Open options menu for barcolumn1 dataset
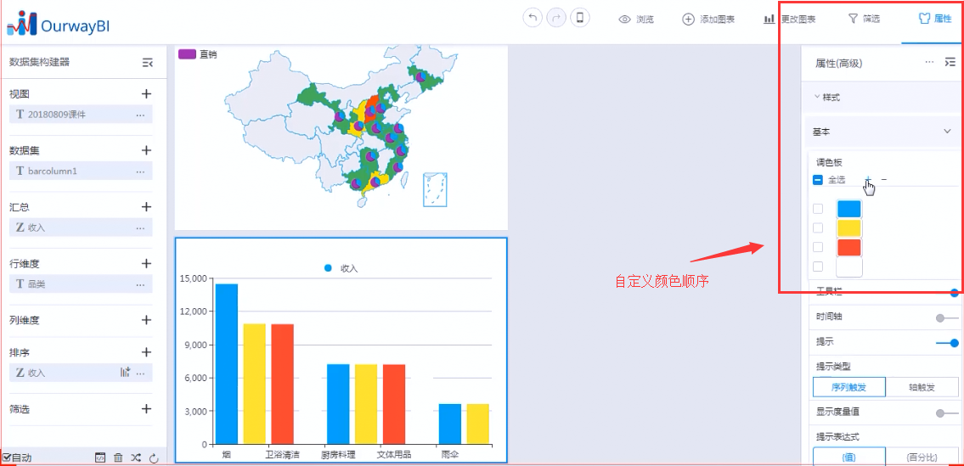This screenshot has height=466, width=964. pos(140,171)
